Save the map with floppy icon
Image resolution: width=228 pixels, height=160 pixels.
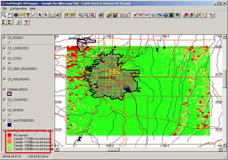(115, 15)
